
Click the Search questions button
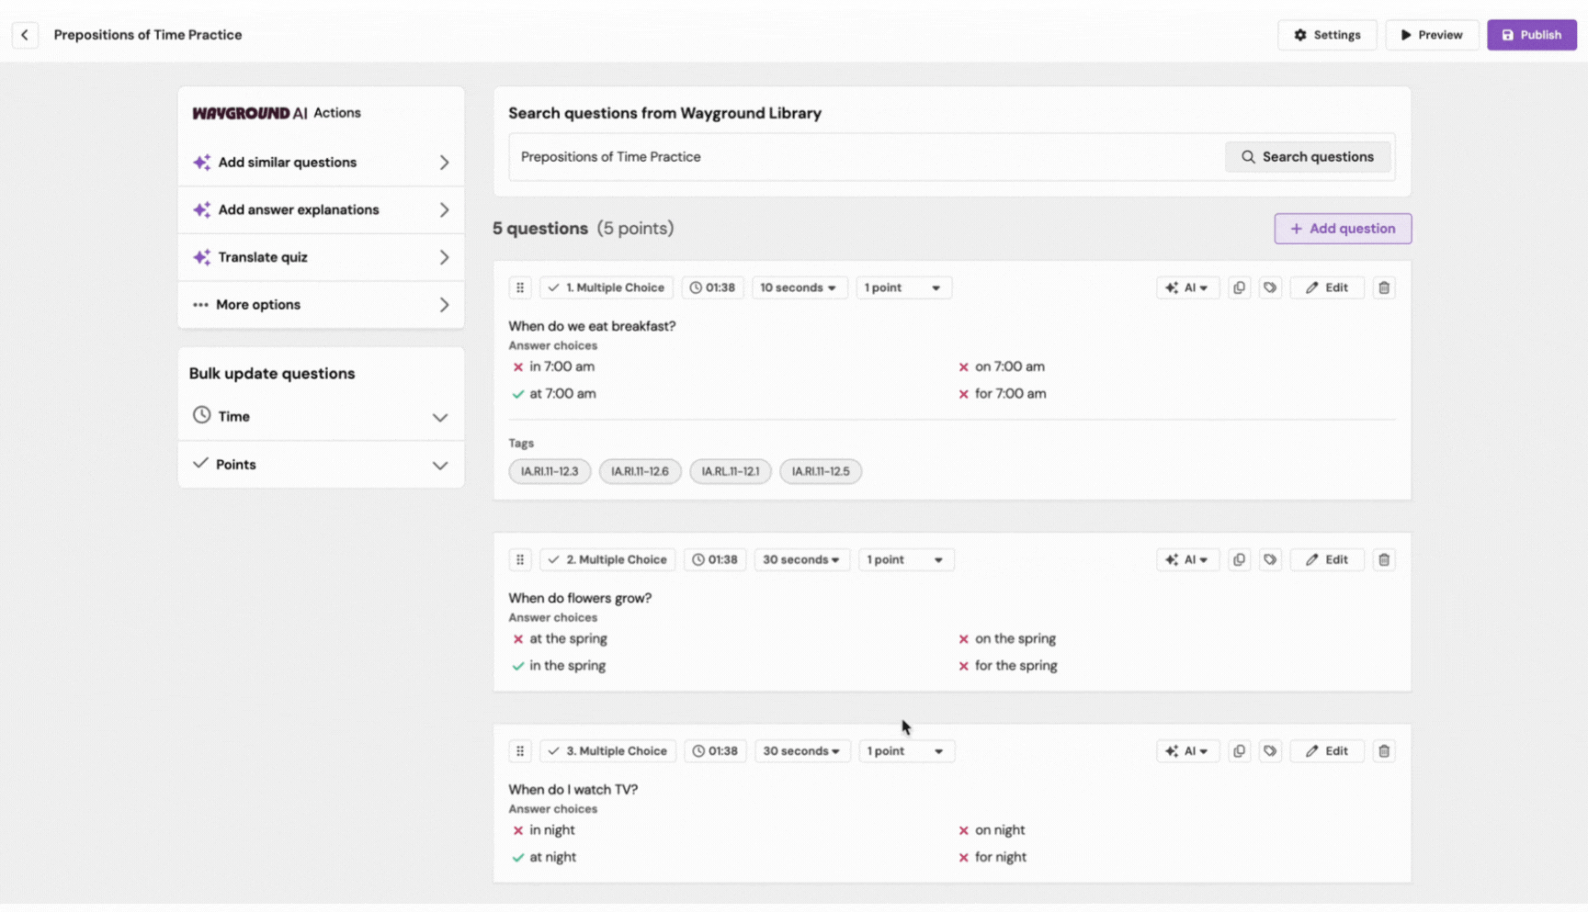(x=1308, y=157)
